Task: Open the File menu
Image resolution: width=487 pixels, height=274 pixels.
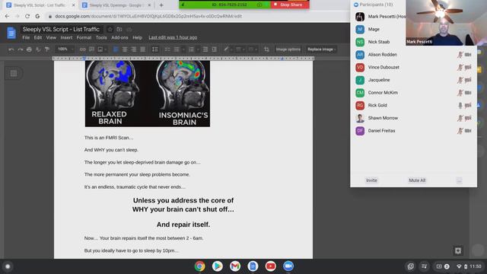Action: click(x=26, y=37)
